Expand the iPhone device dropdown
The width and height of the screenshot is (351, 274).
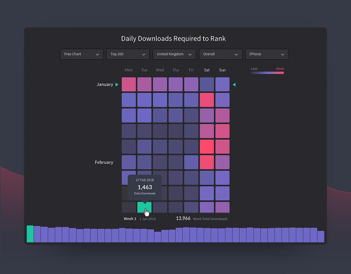click(267, 54)
